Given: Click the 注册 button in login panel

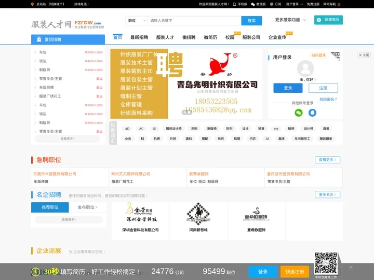Looking at the screenshot, I should 323,88.
